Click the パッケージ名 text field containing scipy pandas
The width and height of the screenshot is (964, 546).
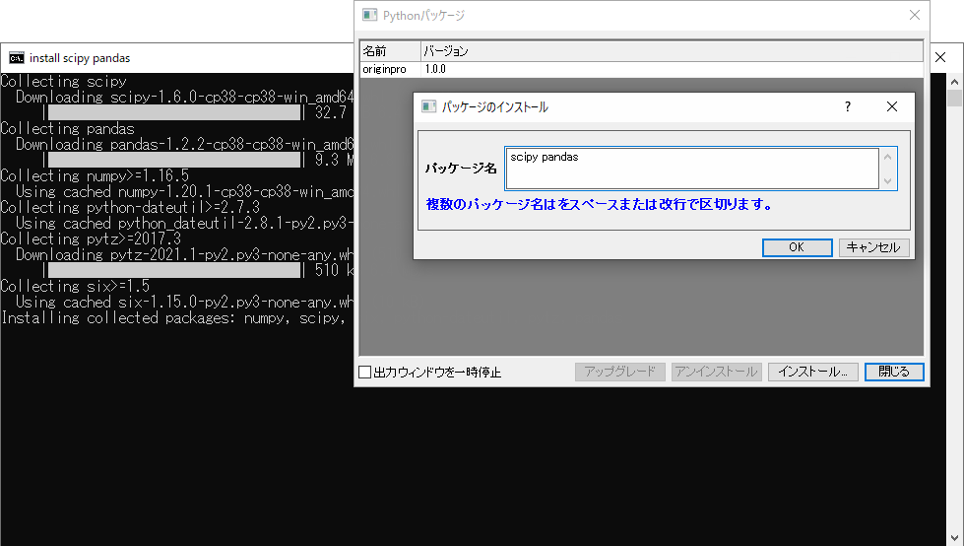(x=692, y=169)
